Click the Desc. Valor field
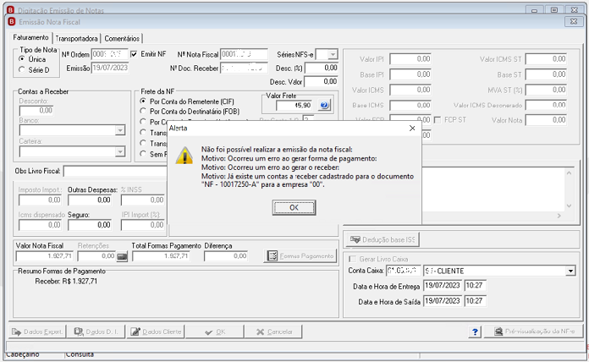The image size is (589, 362). click(x=322, y=81)
